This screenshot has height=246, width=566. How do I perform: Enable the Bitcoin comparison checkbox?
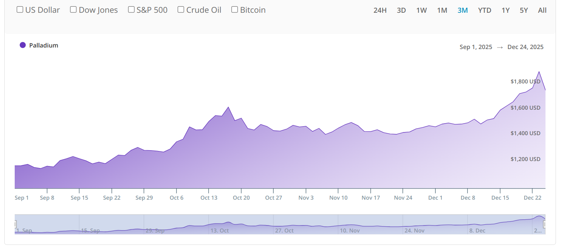pos(234,10)
